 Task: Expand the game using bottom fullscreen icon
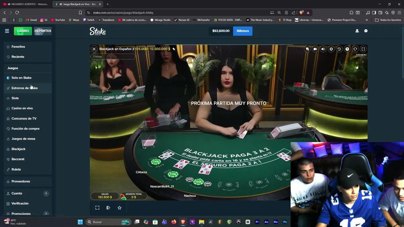pos(97,208)
